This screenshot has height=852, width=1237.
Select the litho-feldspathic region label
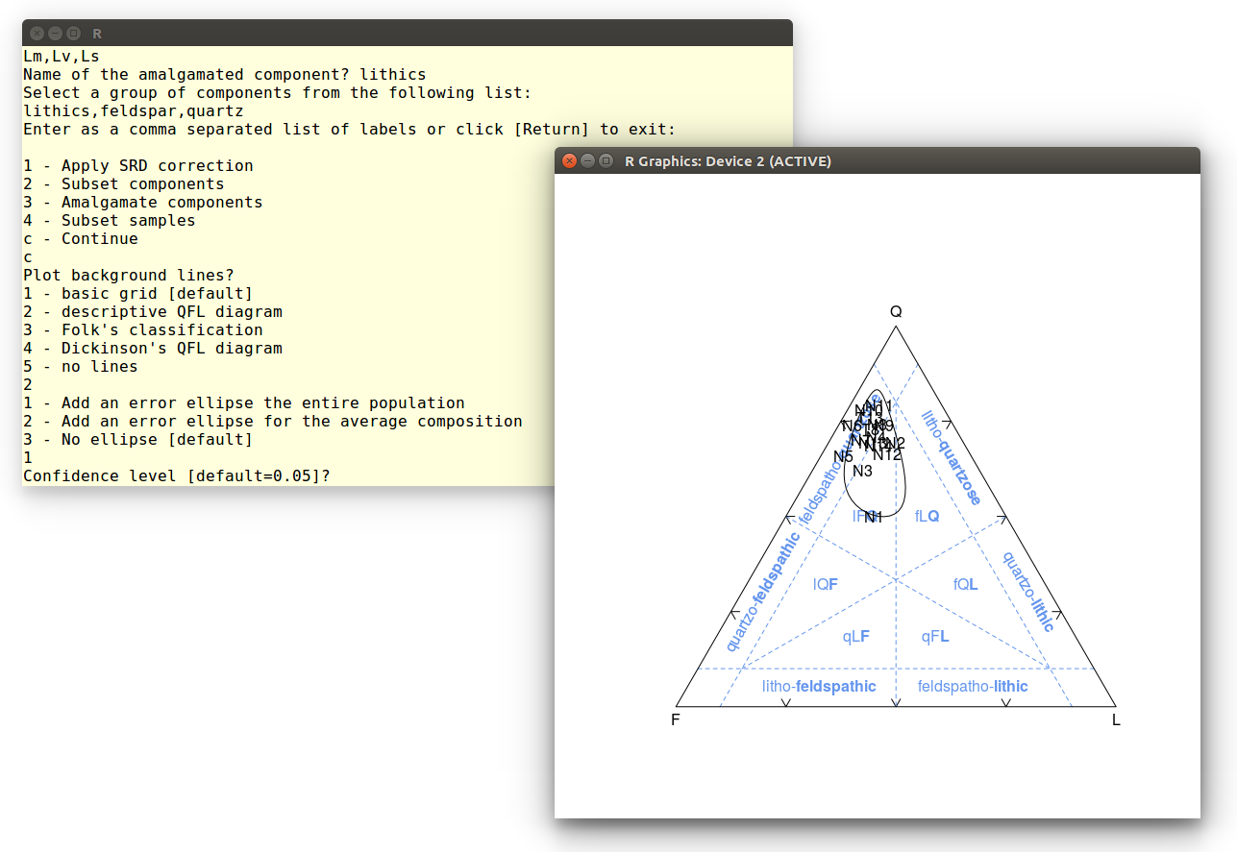pyautogui.click(x=819, y=686)
